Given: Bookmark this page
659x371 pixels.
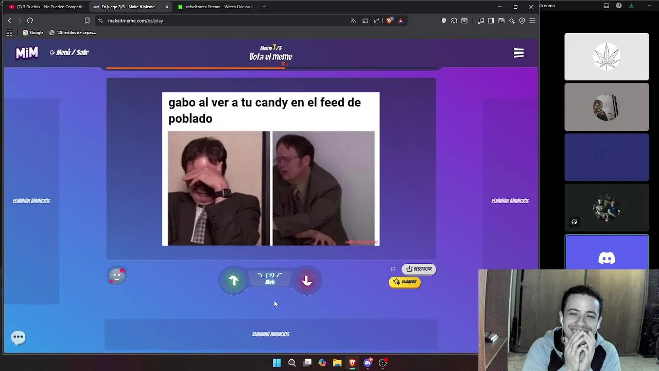Looking at the screenshot, I should tap(87, 21).
